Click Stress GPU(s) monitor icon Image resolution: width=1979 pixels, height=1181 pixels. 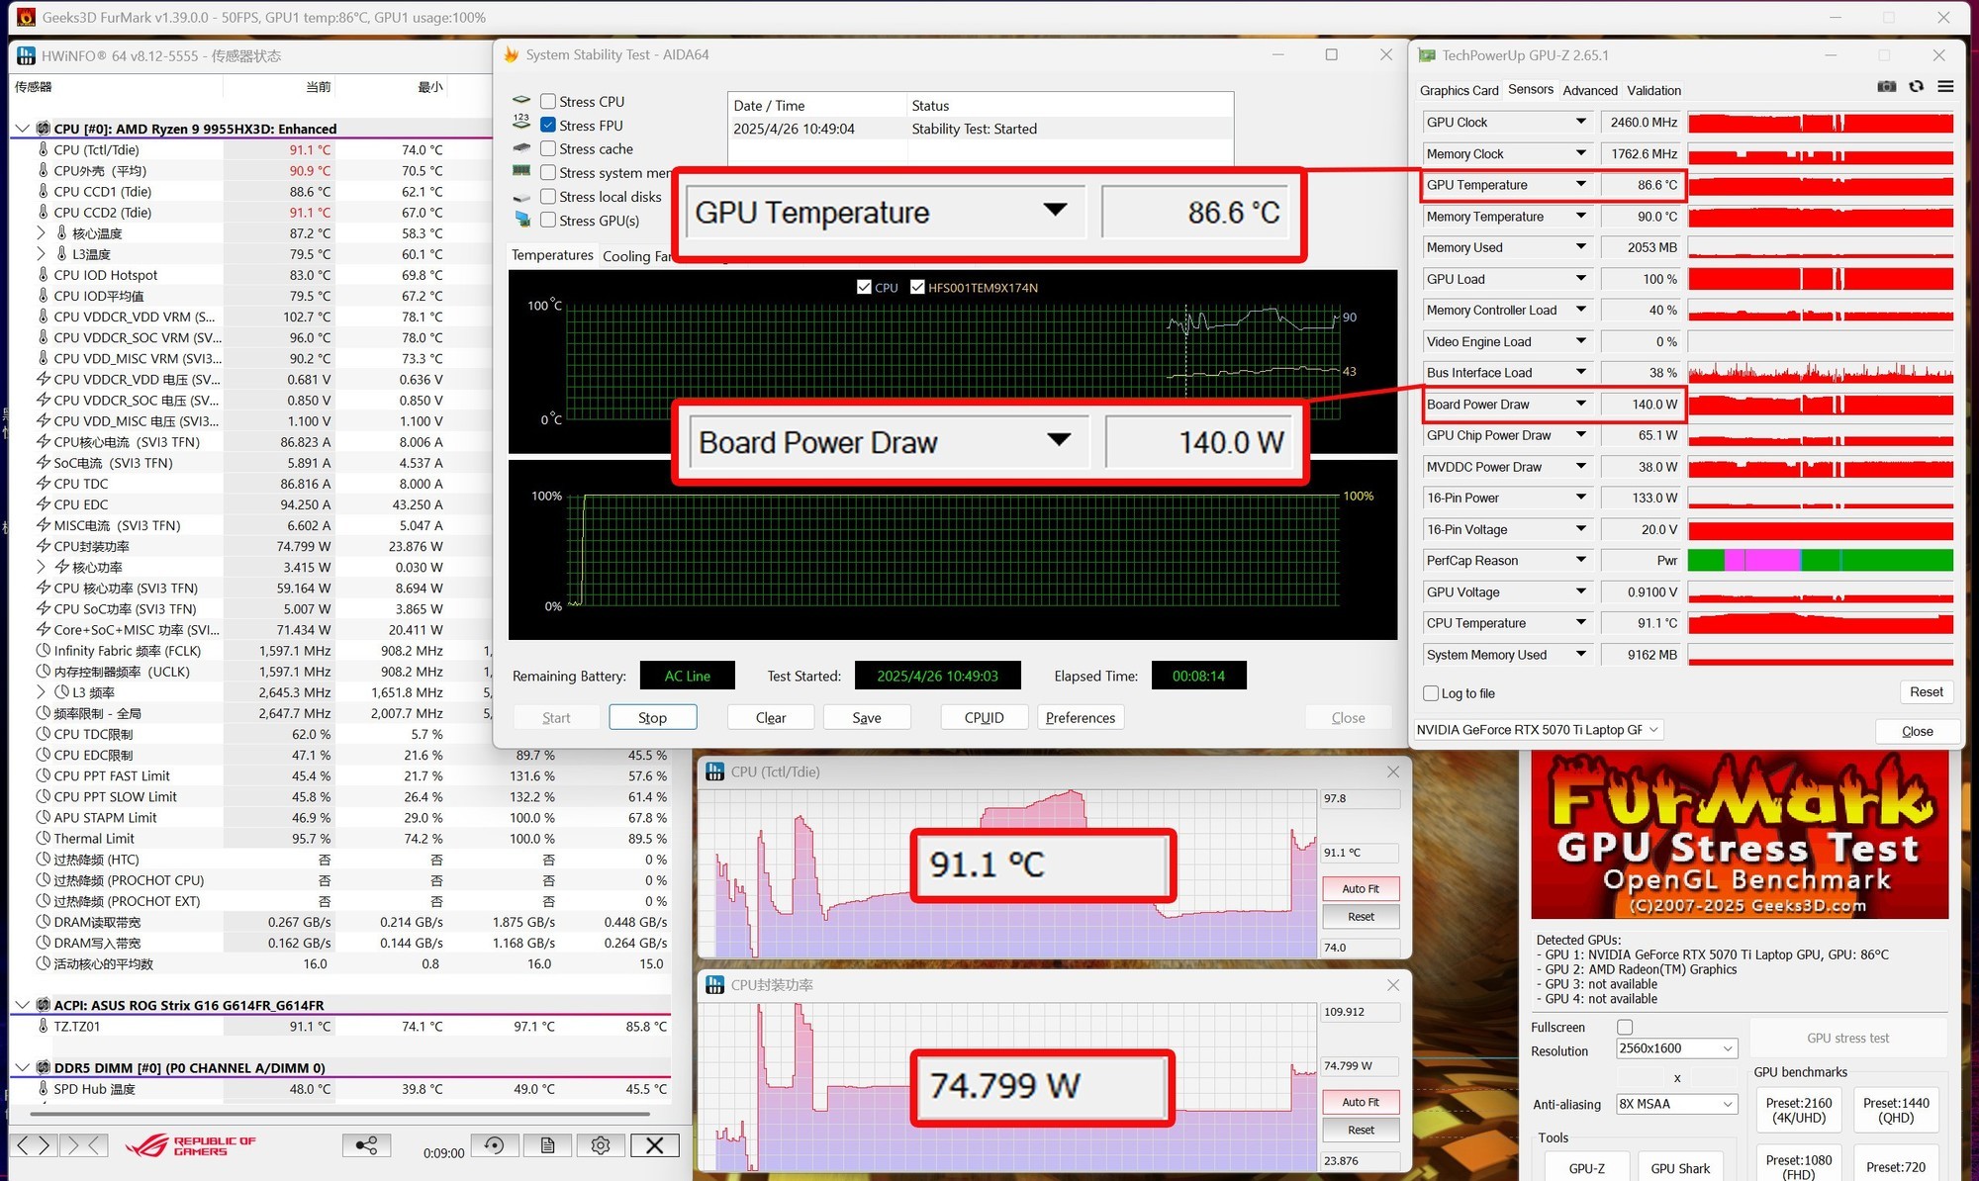coord(521,220)
